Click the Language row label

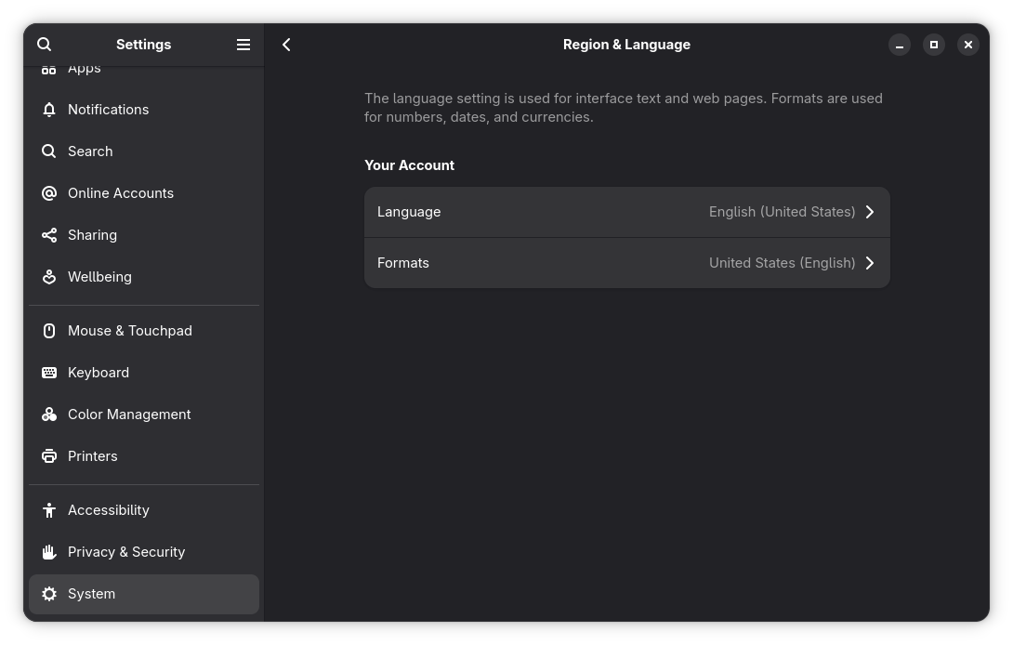[x=409, y=212]
